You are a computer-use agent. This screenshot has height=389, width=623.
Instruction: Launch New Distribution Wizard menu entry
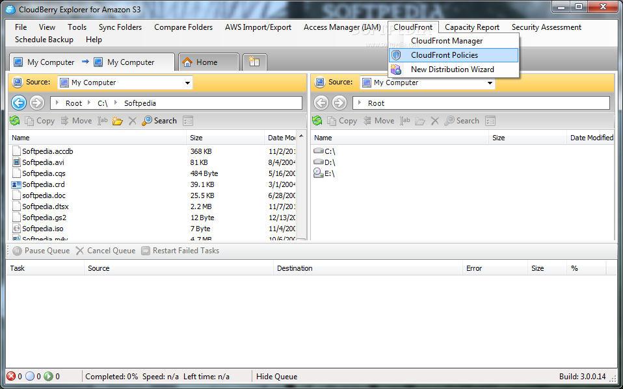click(x=453, y=69)
